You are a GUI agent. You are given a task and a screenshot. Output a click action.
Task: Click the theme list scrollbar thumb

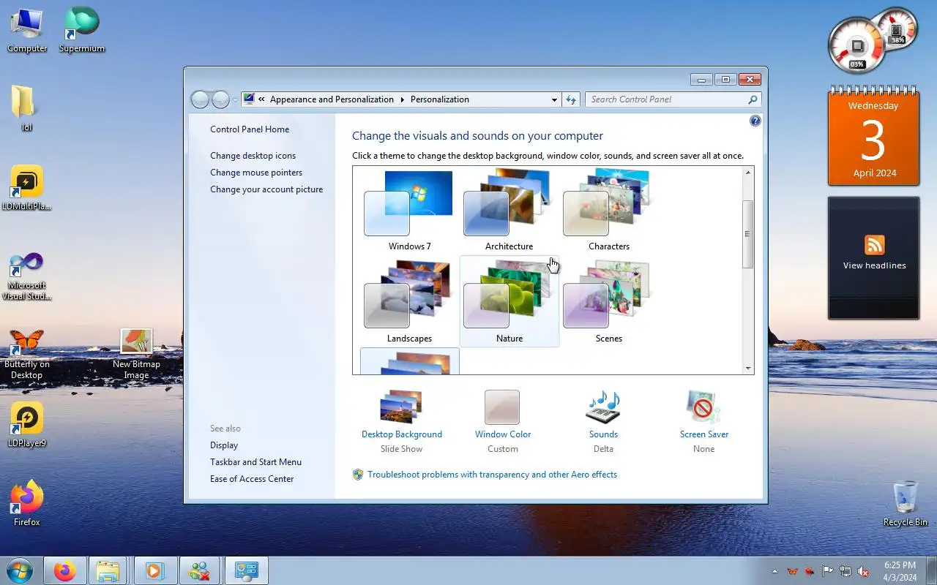pyautogui.click(x=747, y=234)
